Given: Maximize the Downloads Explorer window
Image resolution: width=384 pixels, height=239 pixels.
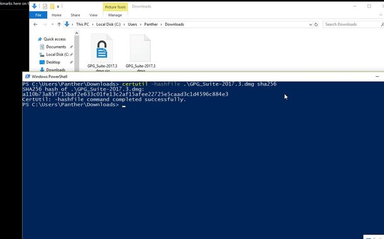Looking at the screenshot, I should (x=369, y=6).
